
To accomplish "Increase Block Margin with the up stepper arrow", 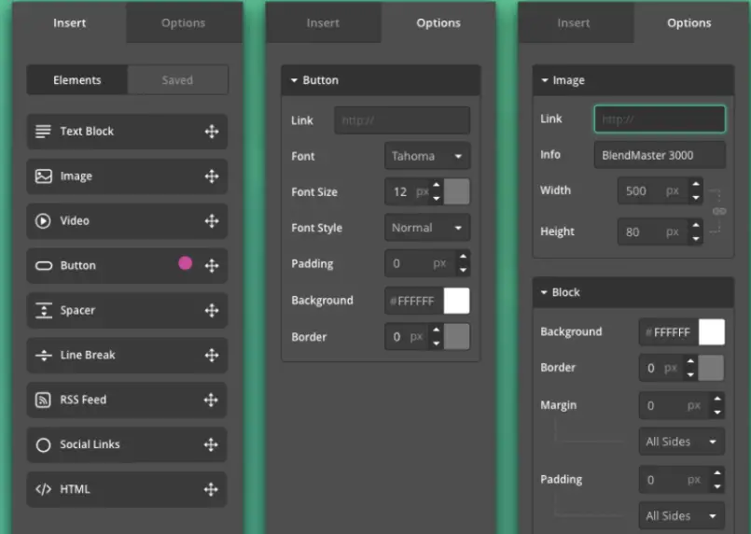I will [x=717, y=399].
